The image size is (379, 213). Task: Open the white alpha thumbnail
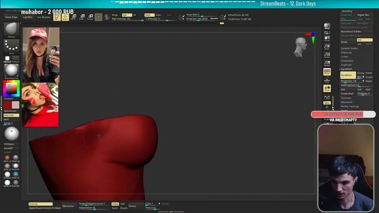point(8,59)
